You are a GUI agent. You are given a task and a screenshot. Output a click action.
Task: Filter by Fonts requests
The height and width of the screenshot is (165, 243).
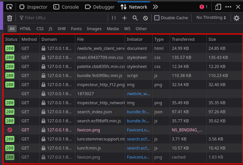[76, 29]
